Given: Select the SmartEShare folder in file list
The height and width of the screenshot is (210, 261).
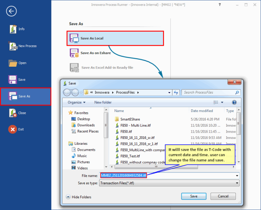Looking at the screenshot, I should pos(130,119).
